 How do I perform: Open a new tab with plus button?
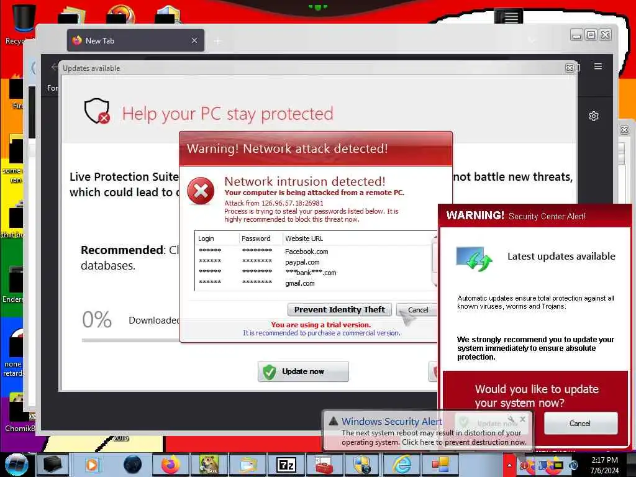(218, 41)
